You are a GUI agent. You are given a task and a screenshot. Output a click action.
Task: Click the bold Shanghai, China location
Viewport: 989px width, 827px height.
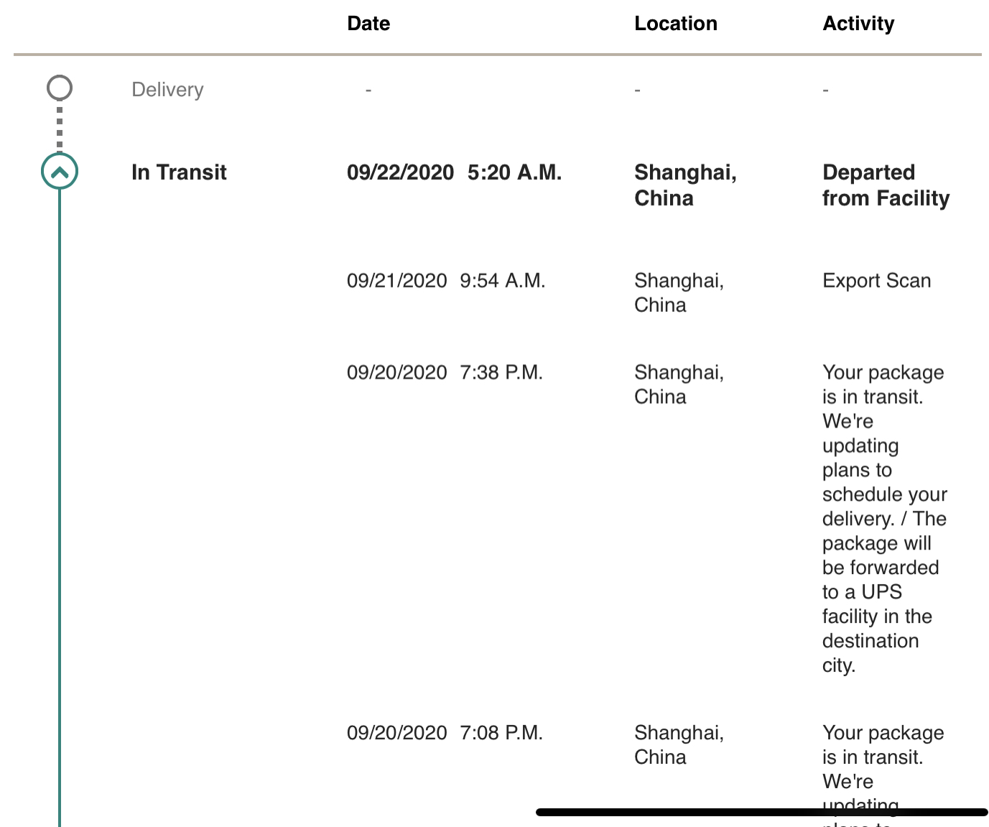point(685,185)
